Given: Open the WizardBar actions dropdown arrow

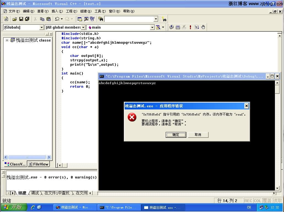Looking at the screenshot, I should [x=163, y=27].
